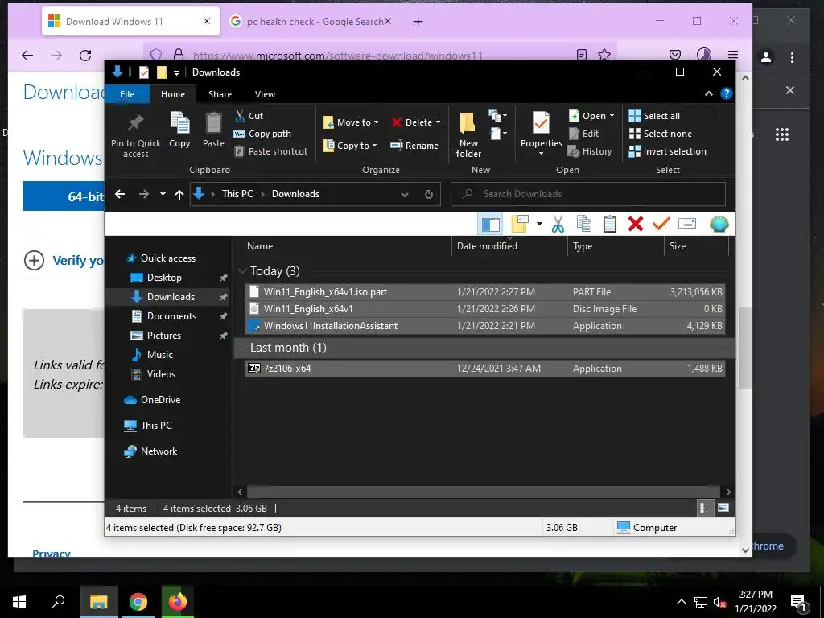The image size is (824, 618).
Task: Go back in File Explorer navigation
Action: click(120, 194)
